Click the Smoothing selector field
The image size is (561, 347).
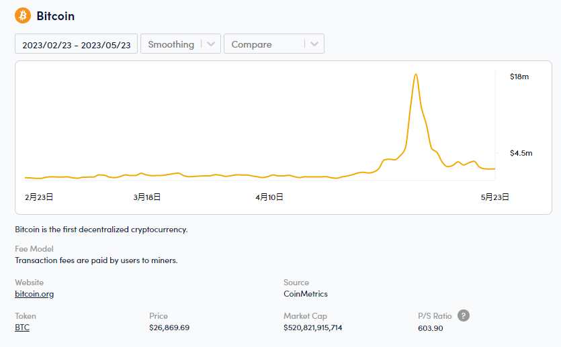point(181,44)
